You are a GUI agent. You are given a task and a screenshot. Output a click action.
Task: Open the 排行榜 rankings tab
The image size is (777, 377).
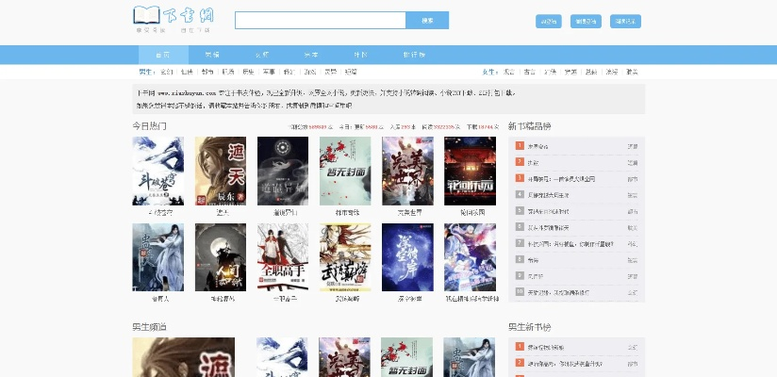click(x=413, y=55)
